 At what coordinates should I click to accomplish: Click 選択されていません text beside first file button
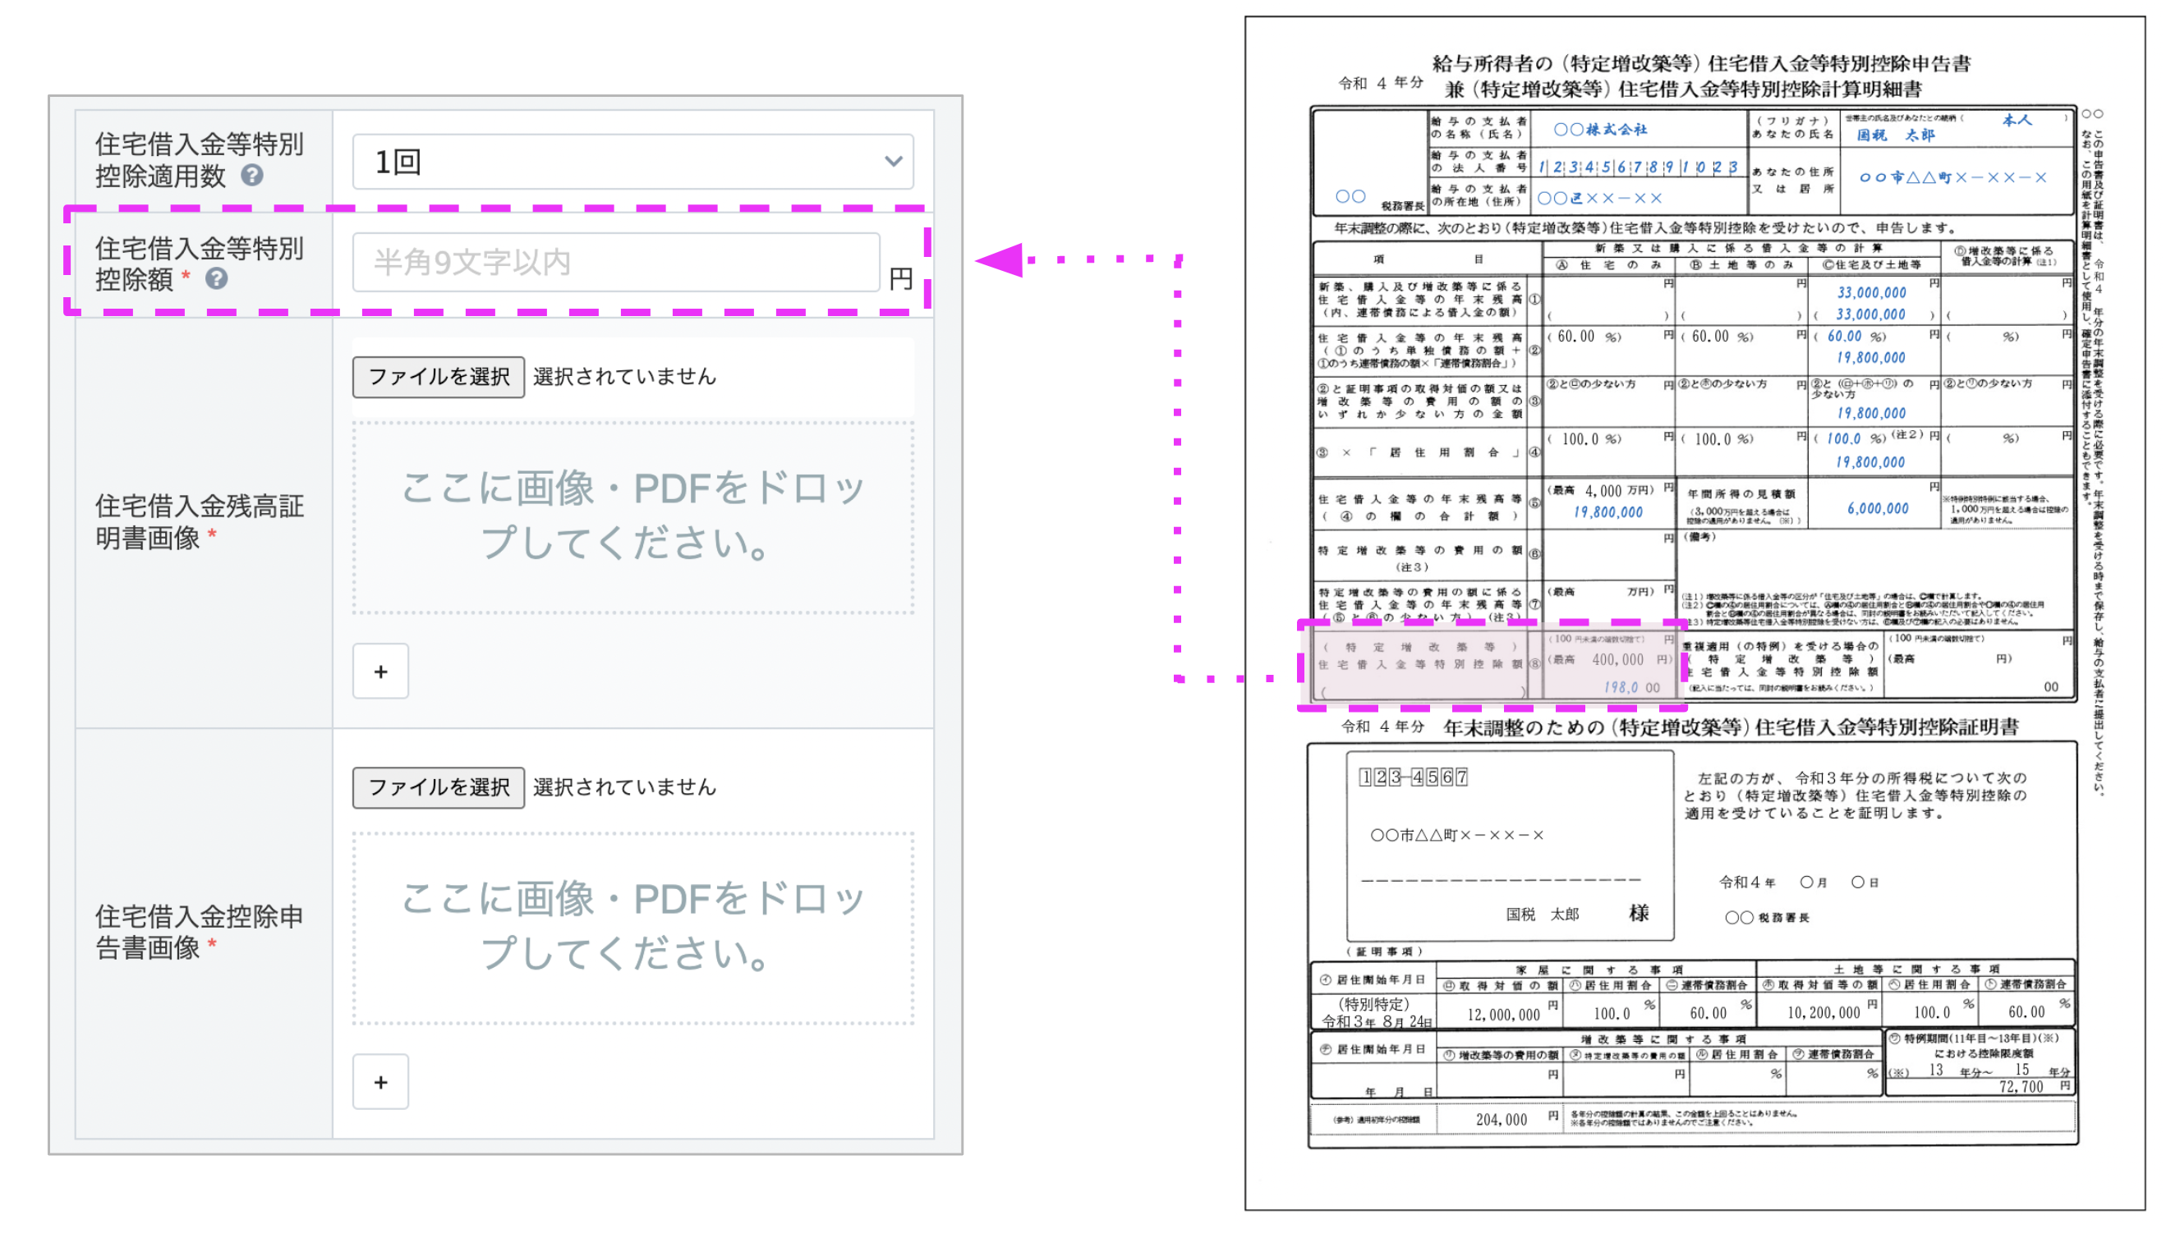coord(624,377)
